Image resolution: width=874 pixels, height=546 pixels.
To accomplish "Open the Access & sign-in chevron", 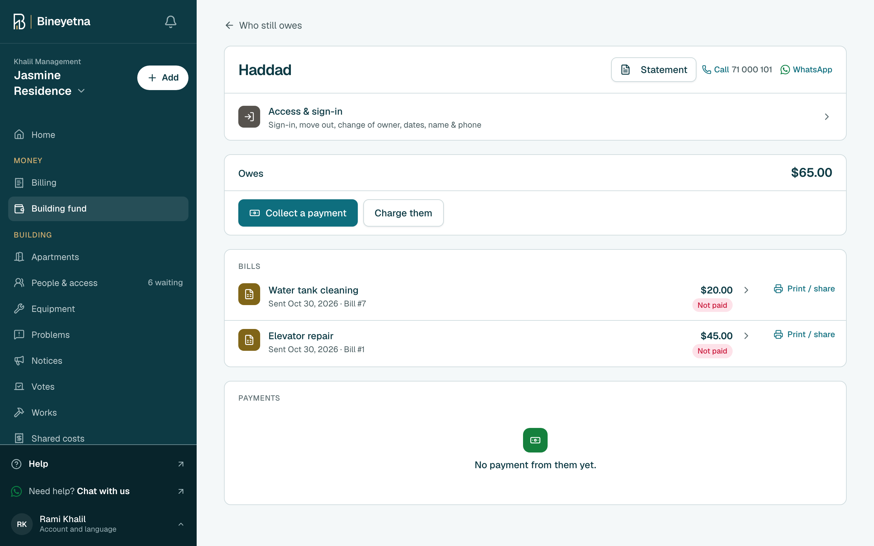I will click(827, 117).
